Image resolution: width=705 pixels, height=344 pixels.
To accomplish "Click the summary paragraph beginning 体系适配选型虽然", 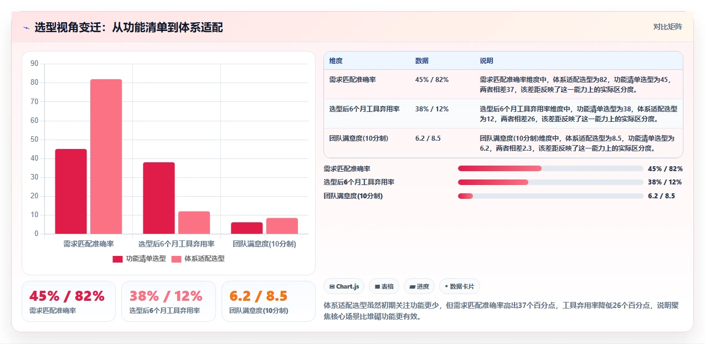I will click(x=501, y=311).
